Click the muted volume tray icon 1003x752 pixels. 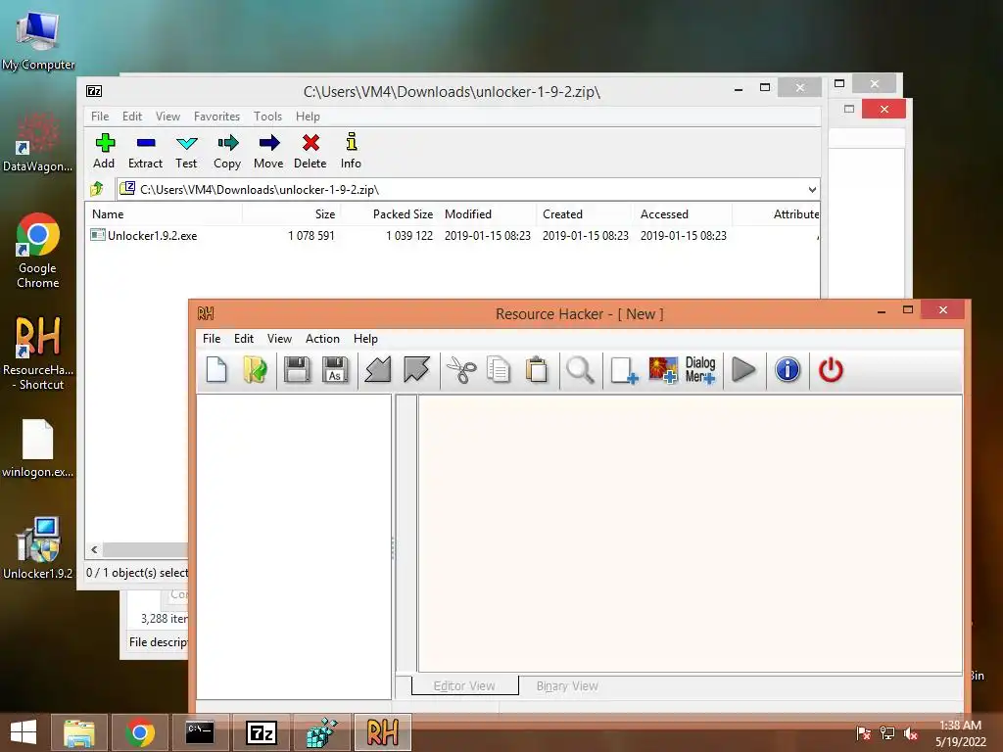pos(911,733)
